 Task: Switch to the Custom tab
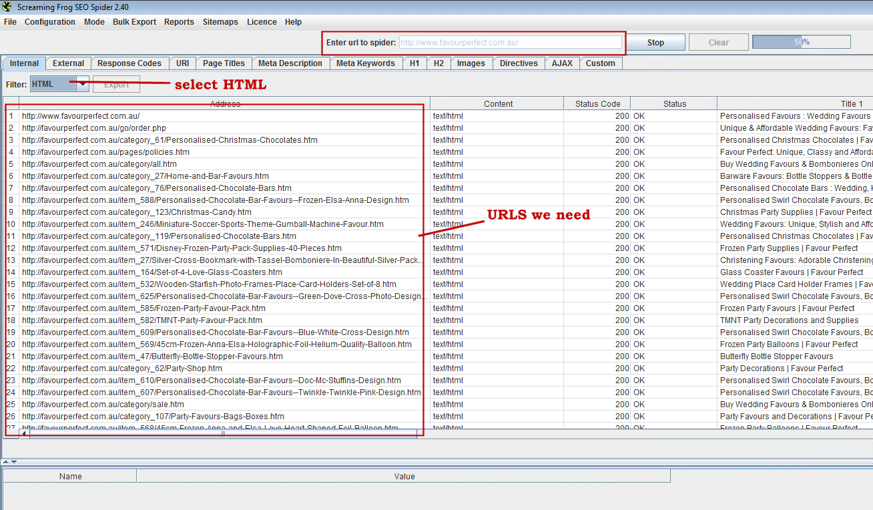coord(601,63)
